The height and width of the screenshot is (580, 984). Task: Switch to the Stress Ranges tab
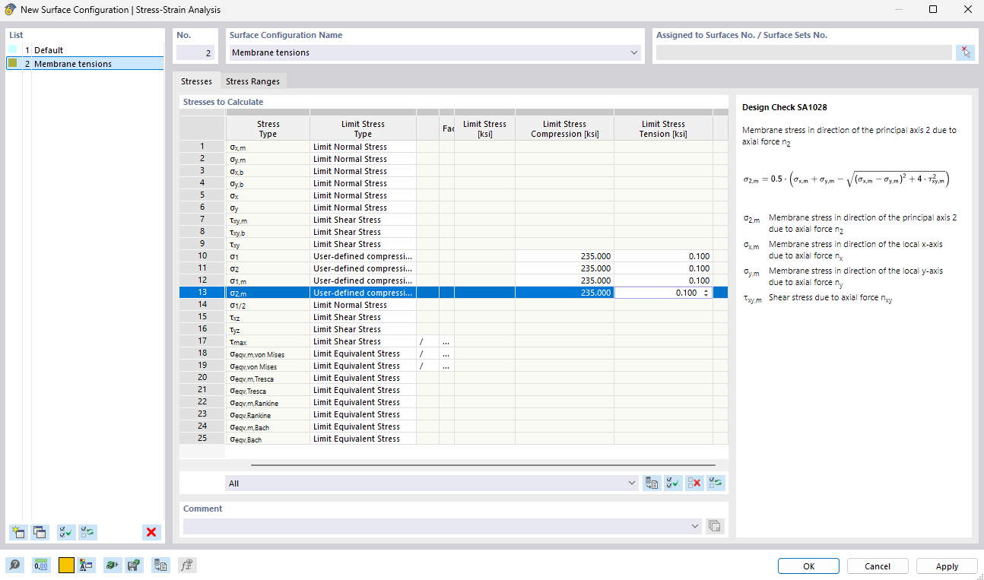(252, 81)
